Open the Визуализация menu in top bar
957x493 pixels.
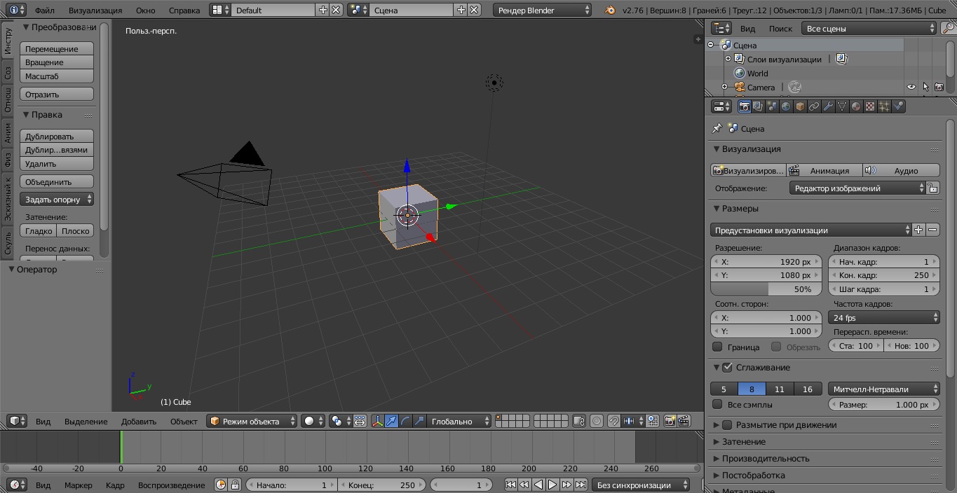pos(95,10)
